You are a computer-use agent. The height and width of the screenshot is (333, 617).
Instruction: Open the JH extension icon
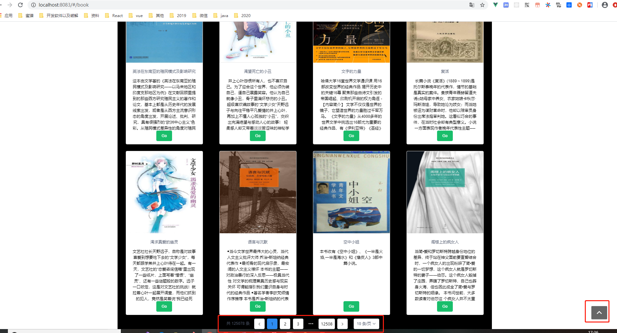[506, 5]
